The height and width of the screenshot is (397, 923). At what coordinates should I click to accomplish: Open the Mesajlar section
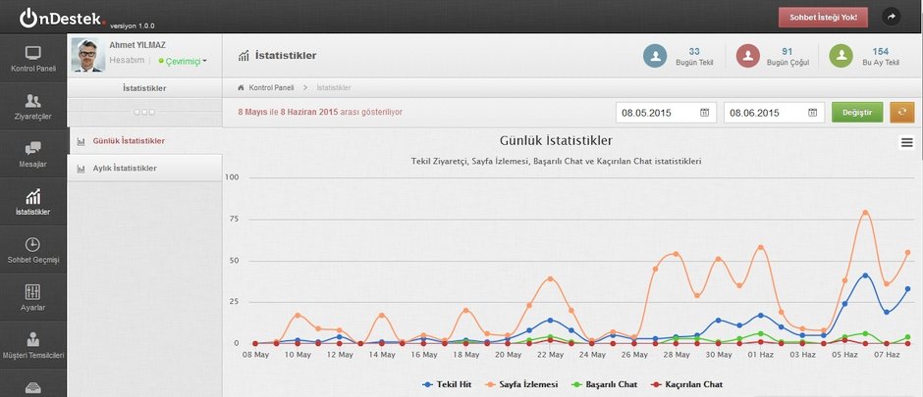coord(32,154)
